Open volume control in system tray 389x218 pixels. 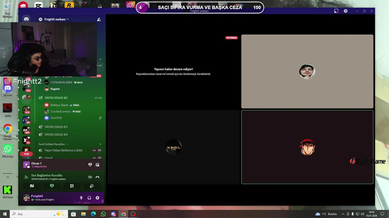[x=363, y=214]
